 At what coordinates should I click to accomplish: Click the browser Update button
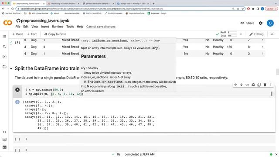(271, 9)
